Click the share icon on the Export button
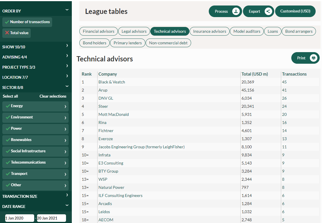 (268, 11)
